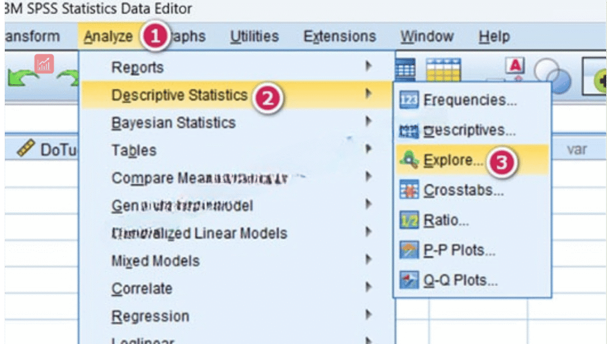Click the pink chart icon in the toolbar
This screenshot has height=344, width=611.
pos(44,63)
